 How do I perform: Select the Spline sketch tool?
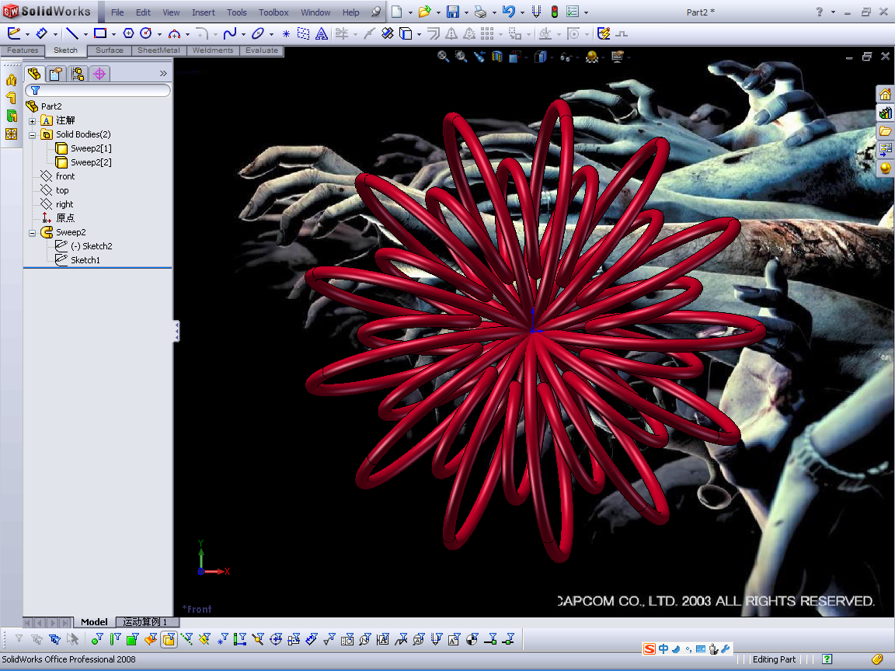pos(231,33)
